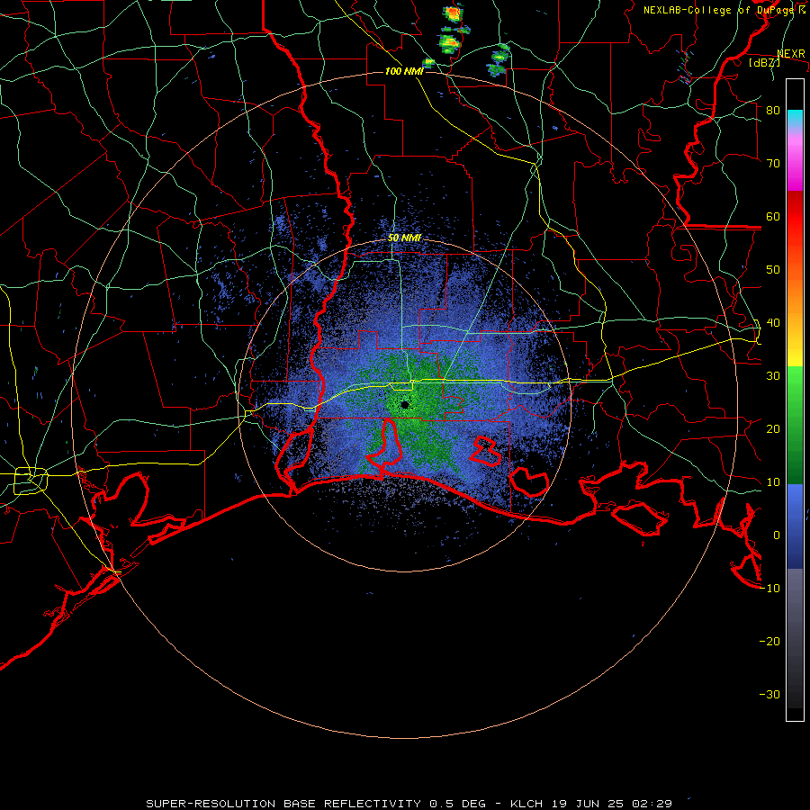Click the 30 value on dBZ scale

click(x=773, y=375)
